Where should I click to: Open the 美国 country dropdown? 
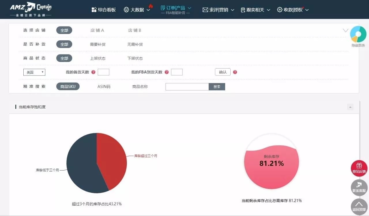34,72
